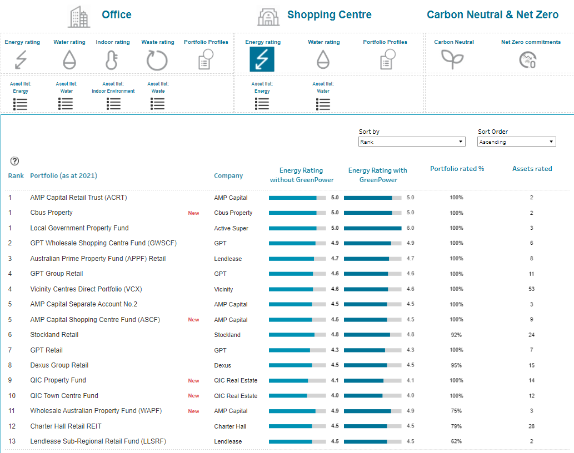Click Stockland Retail portfolio name
The image size is (574, 453).
(54, 335)
